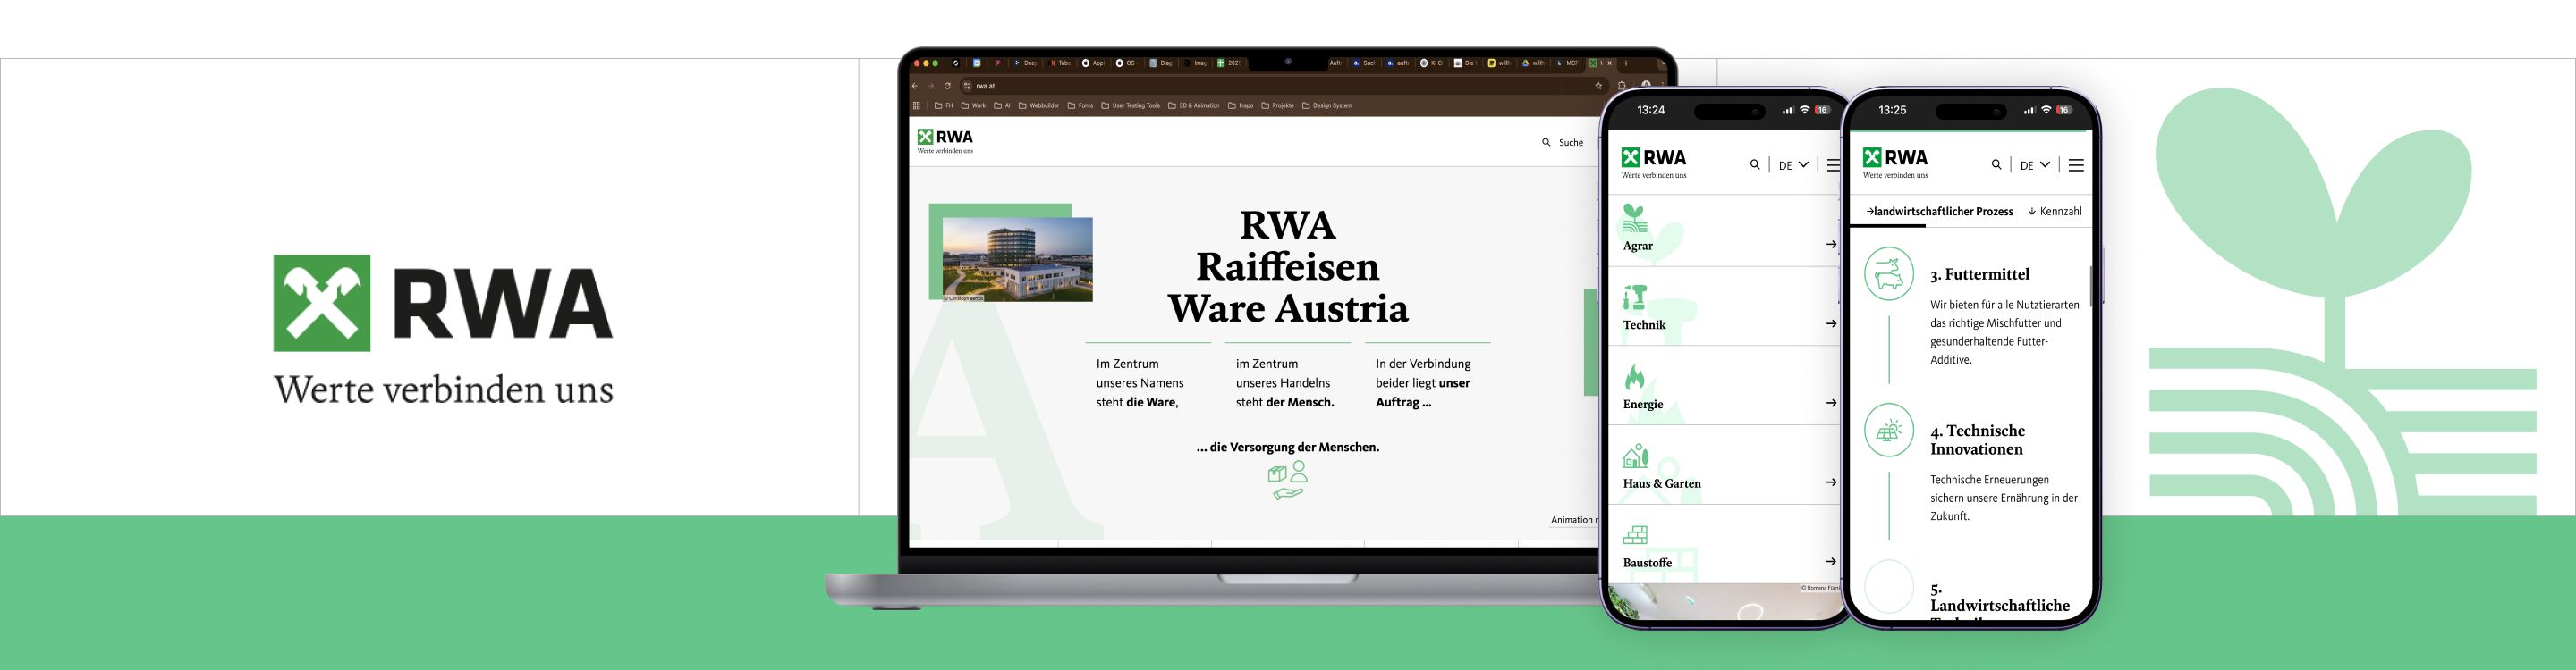Screen dimensions: 2576x670
Task: Click the RWA headquarters building photo
Action: click(x=1017, y=258)
